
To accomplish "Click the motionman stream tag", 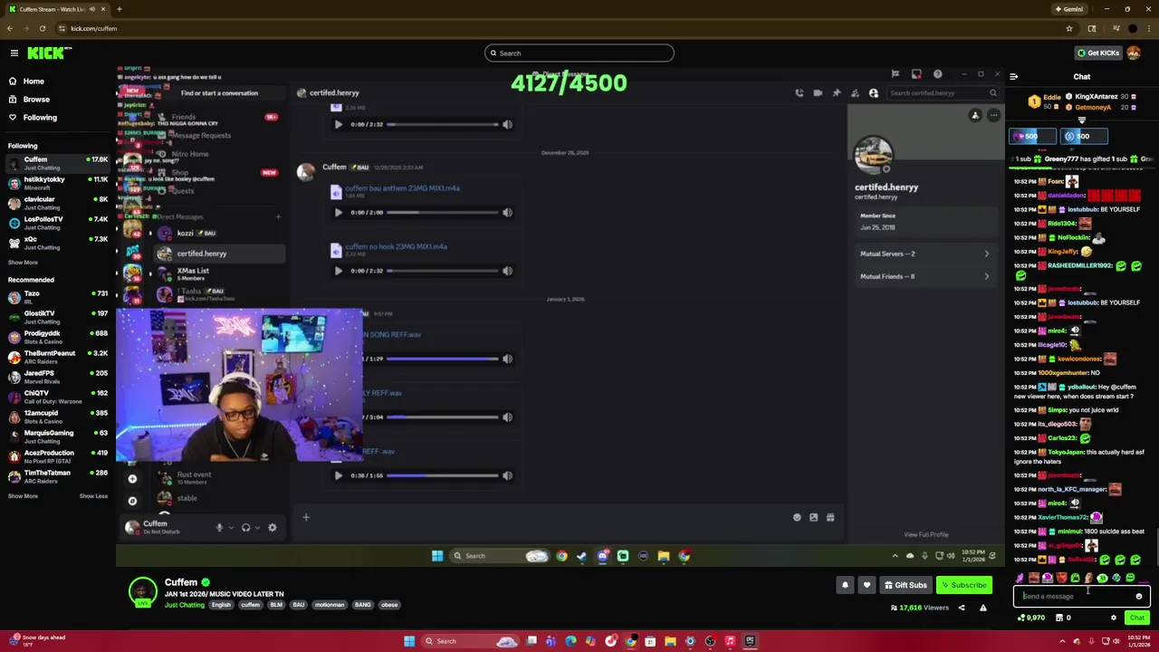I will click(x=330, y=605).
